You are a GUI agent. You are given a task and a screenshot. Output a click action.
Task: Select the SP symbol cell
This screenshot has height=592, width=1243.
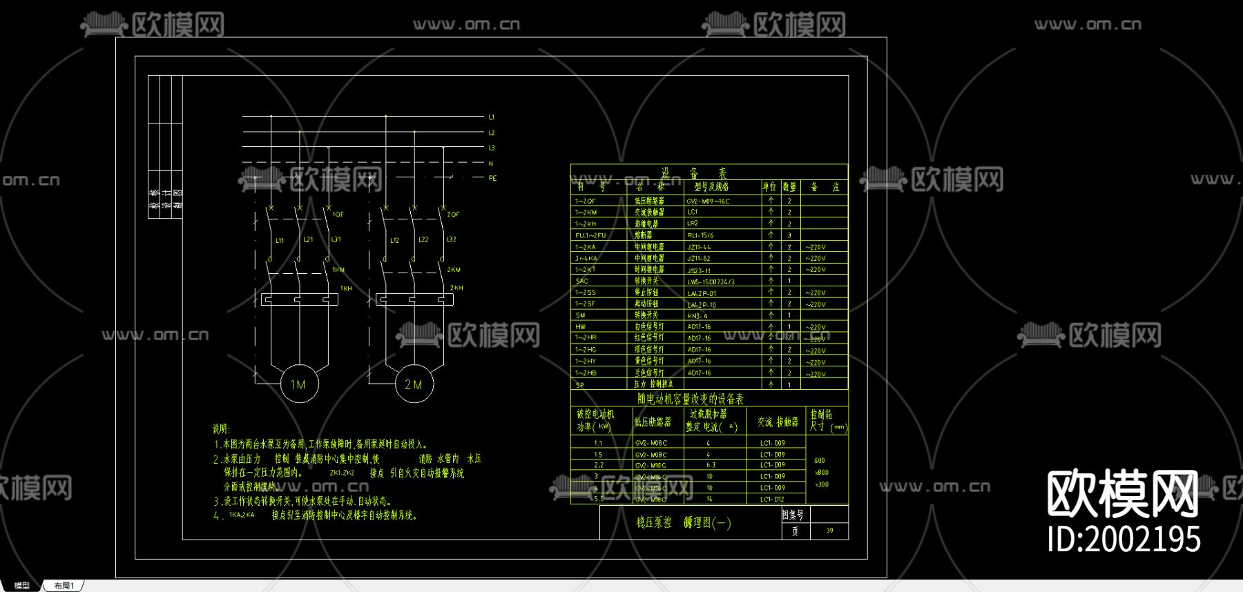579,385
